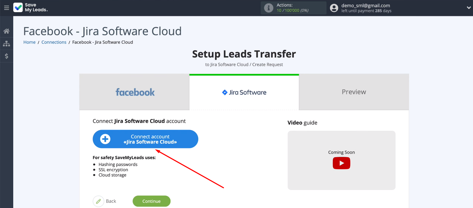This screenshot has width=473, height=208.
Task: Switch to the facebook tab
Action: click(135, 92)
